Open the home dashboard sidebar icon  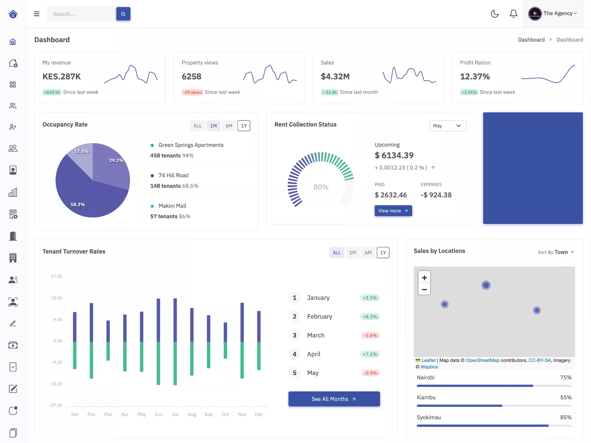(x=13, y=42)
